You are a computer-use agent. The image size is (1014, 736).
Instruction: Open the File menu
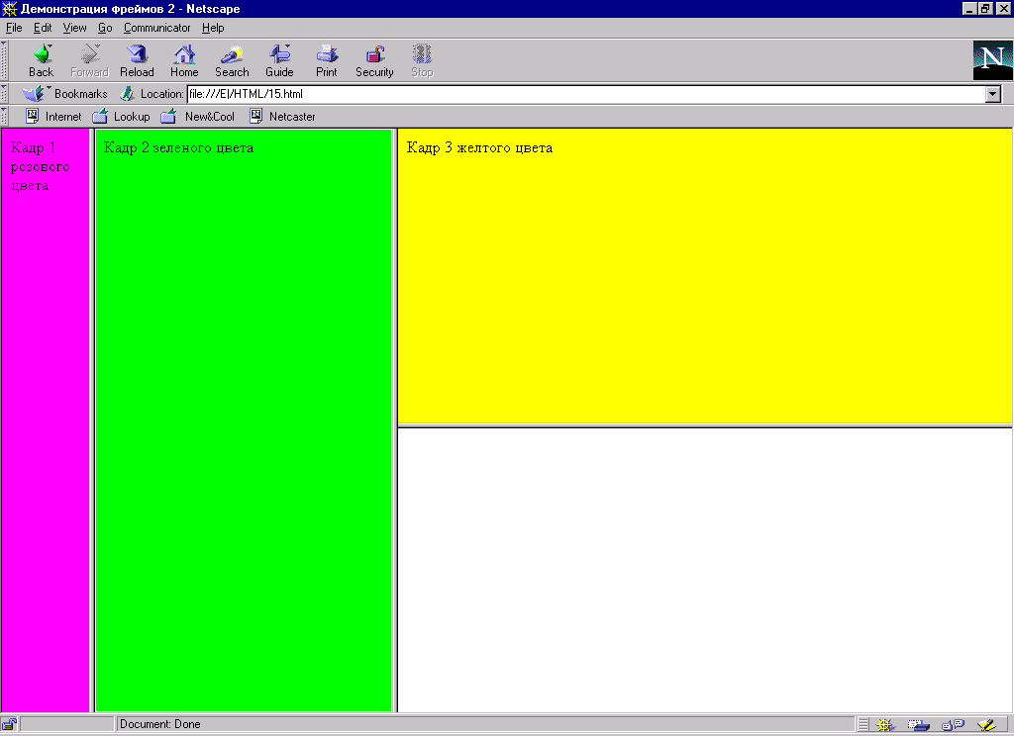pos(14,28)
